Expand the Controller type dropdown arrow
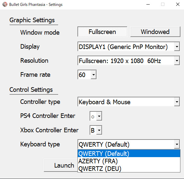This screenshot has height=179, width=184. tap(177, 102)
